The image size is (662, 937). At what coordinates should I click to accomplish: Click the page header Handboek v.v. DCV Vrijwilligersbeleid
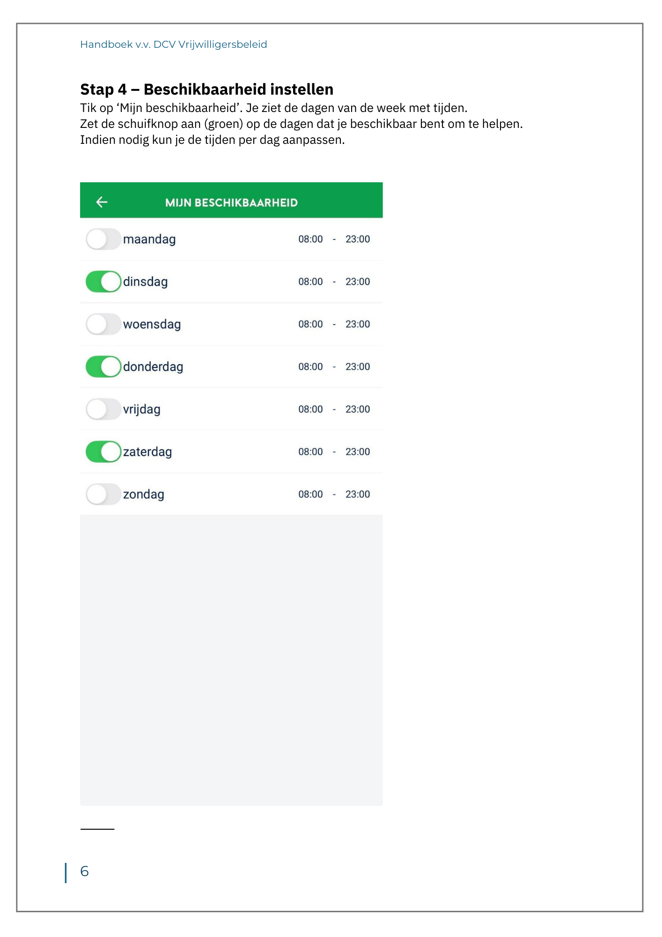(x=173, y=45)
